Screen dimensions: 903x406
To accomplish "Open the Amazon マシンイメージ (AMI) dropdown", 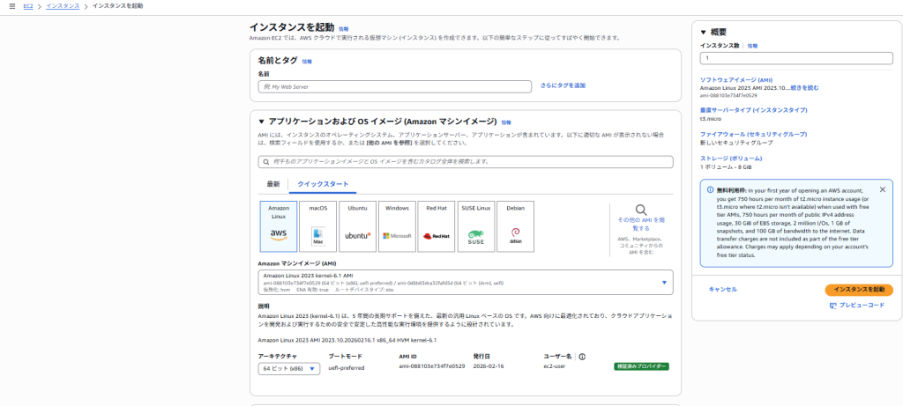I will (465, 283).
